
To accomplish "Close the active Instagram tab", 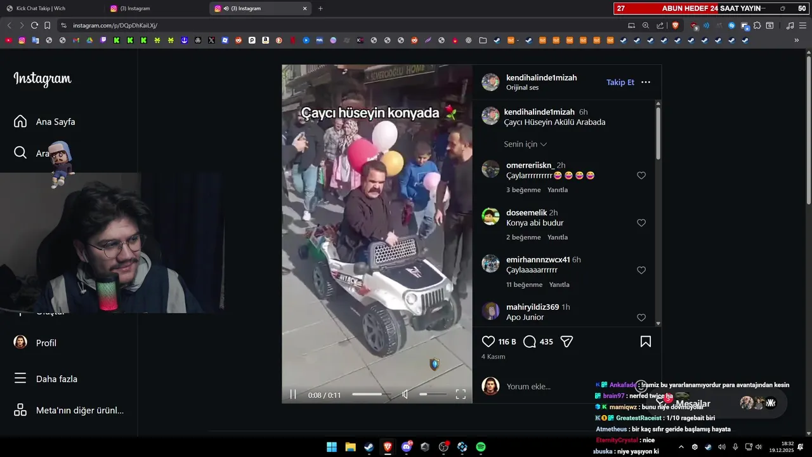I will coord(304,8).
